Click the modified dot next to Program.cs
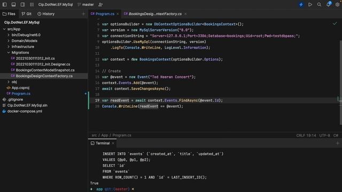 [85, 94]
